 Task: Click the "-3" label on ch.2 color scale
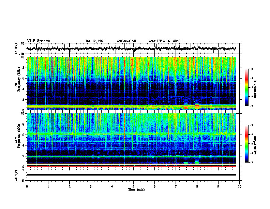click(x=252, y=125)
